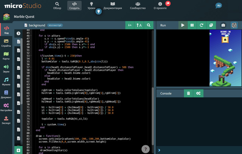Start the game with play button
Image resolution: width=242 pixels, height=154 pixels.
coord(183,25)
